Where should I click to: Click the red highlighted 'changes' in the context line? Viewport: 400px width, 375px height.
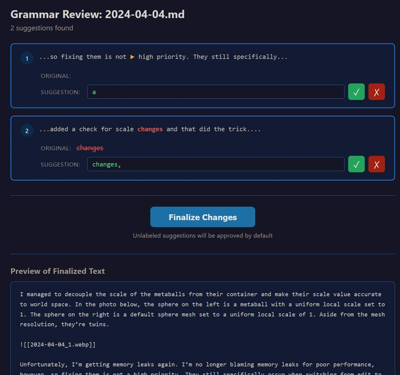click(150, 129)
